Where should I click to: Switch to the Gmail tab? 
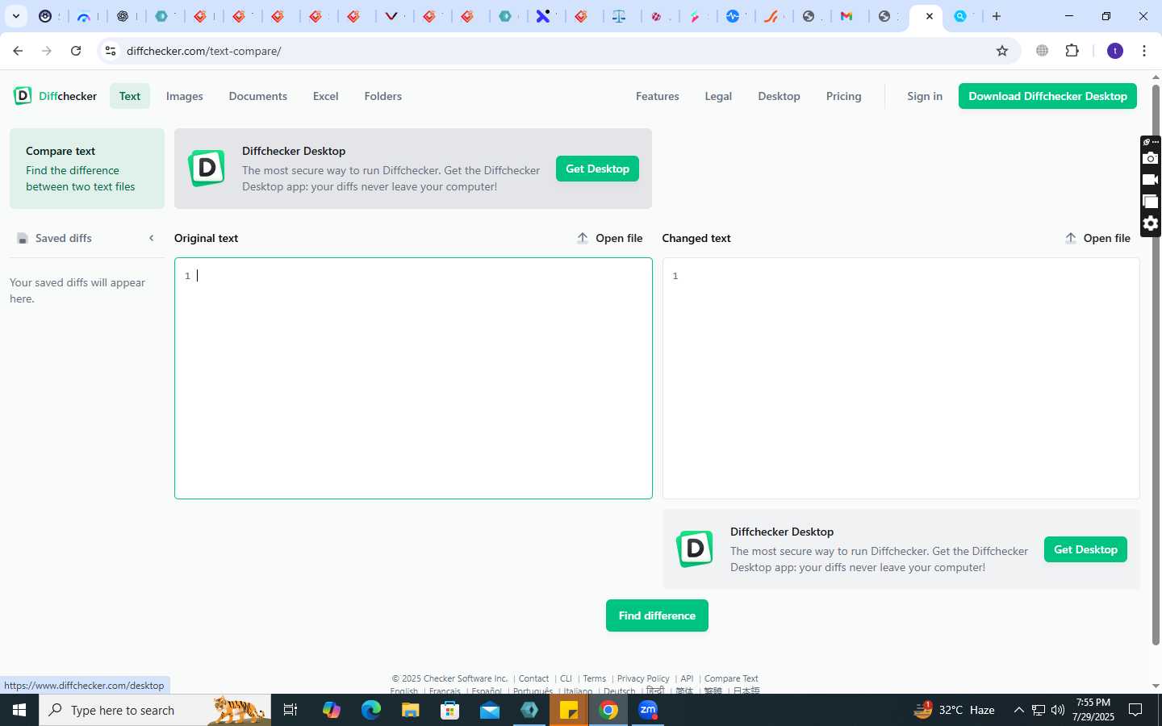coord(846,16)
